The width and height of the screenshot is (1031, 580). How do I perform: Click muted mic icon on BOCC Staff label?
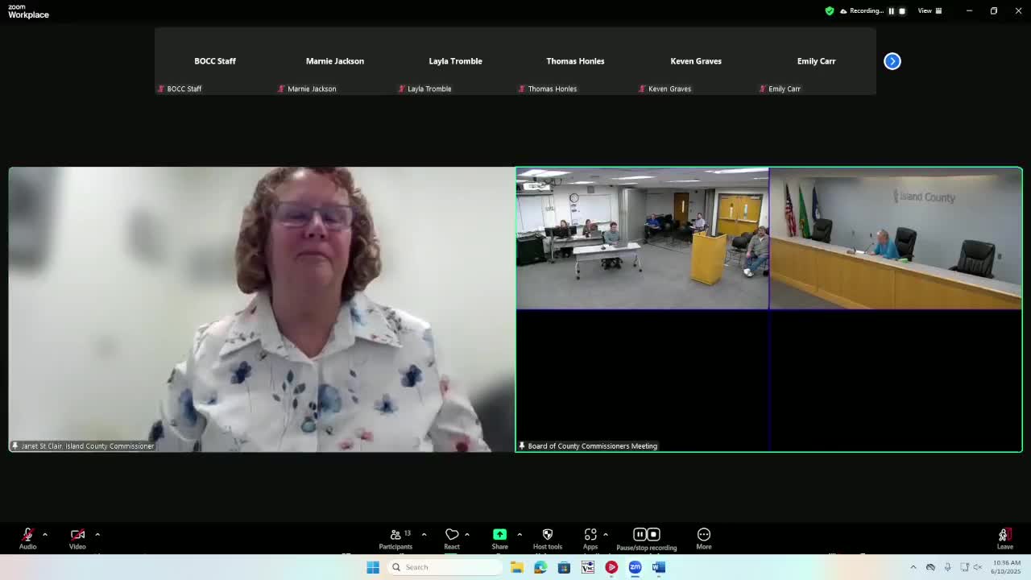161,89
